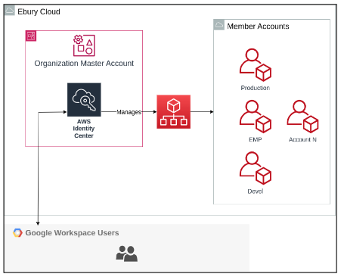Click the Devel label text
This screenshot has height=277, width=341.
(256, 191)
